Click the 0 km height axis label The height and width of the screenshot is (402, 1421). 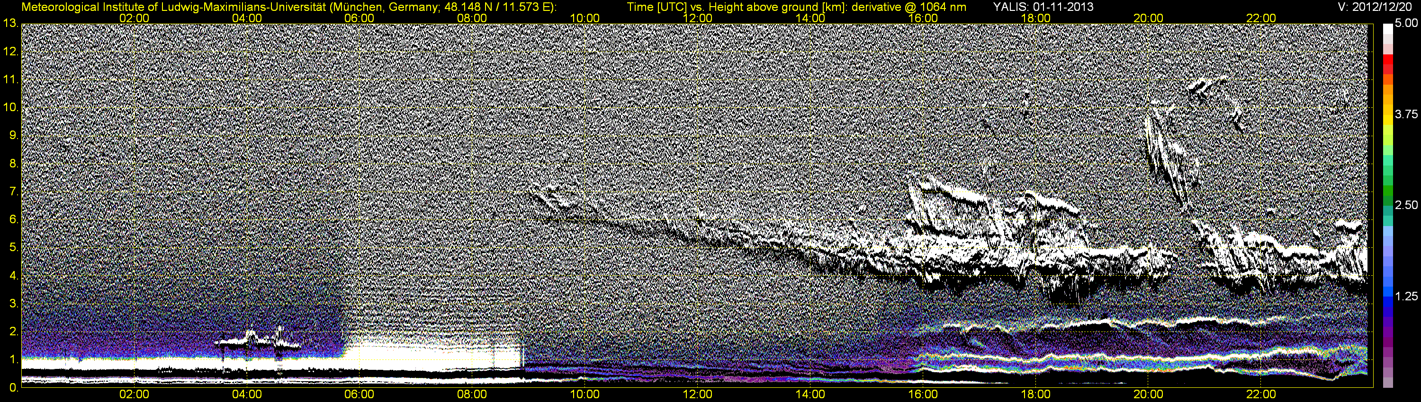click(x=14, y=387)
